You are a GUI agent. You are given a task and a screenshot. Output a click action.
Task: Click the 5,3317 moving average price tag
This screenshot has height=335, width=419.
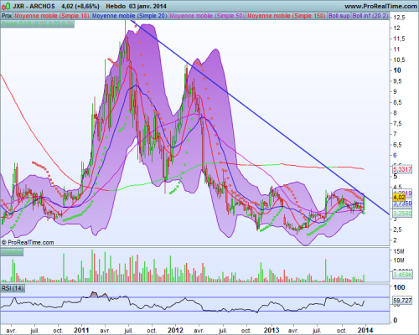(x=402, y=169)
